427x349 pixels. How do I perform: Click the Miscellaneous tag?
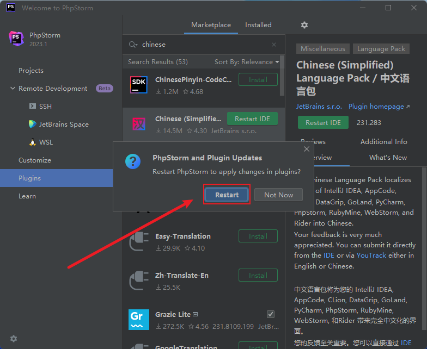[x=322, y=49]
